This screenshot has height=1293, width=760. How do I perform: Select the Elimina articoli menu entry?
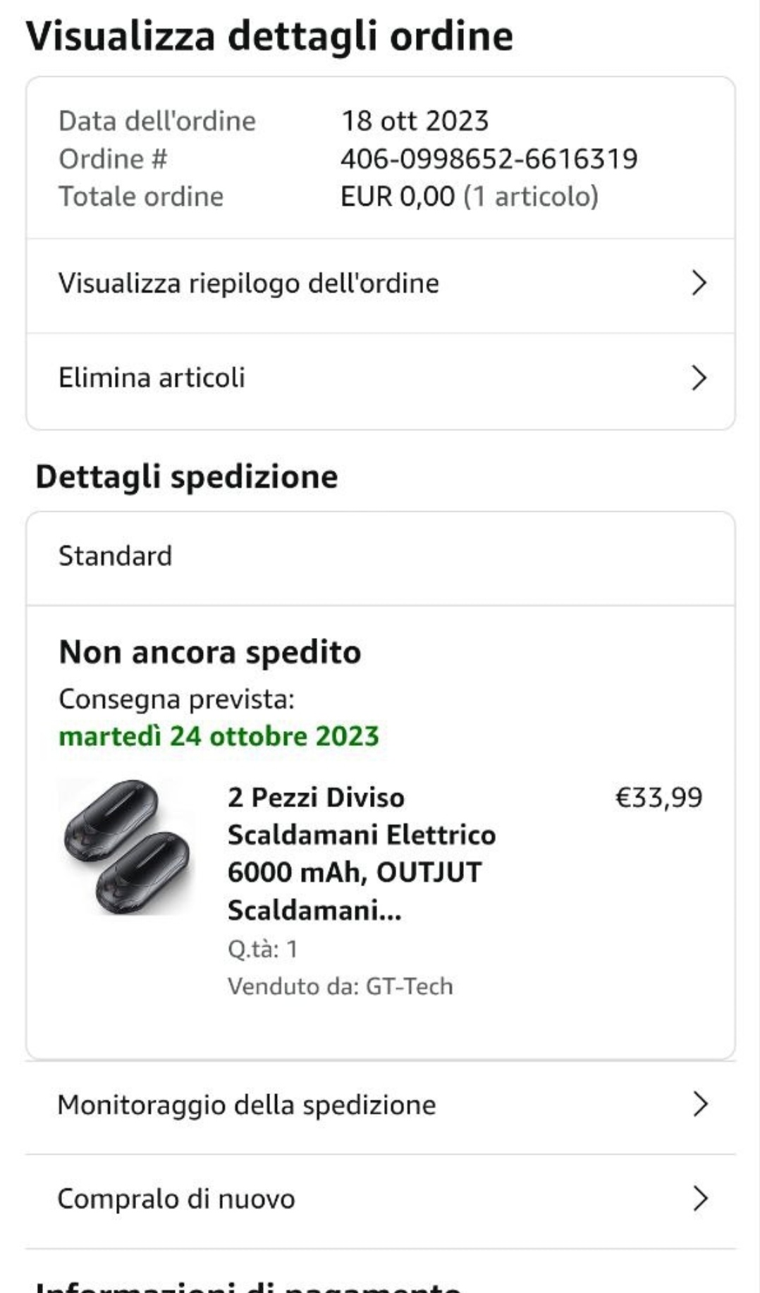coord(152,378)
